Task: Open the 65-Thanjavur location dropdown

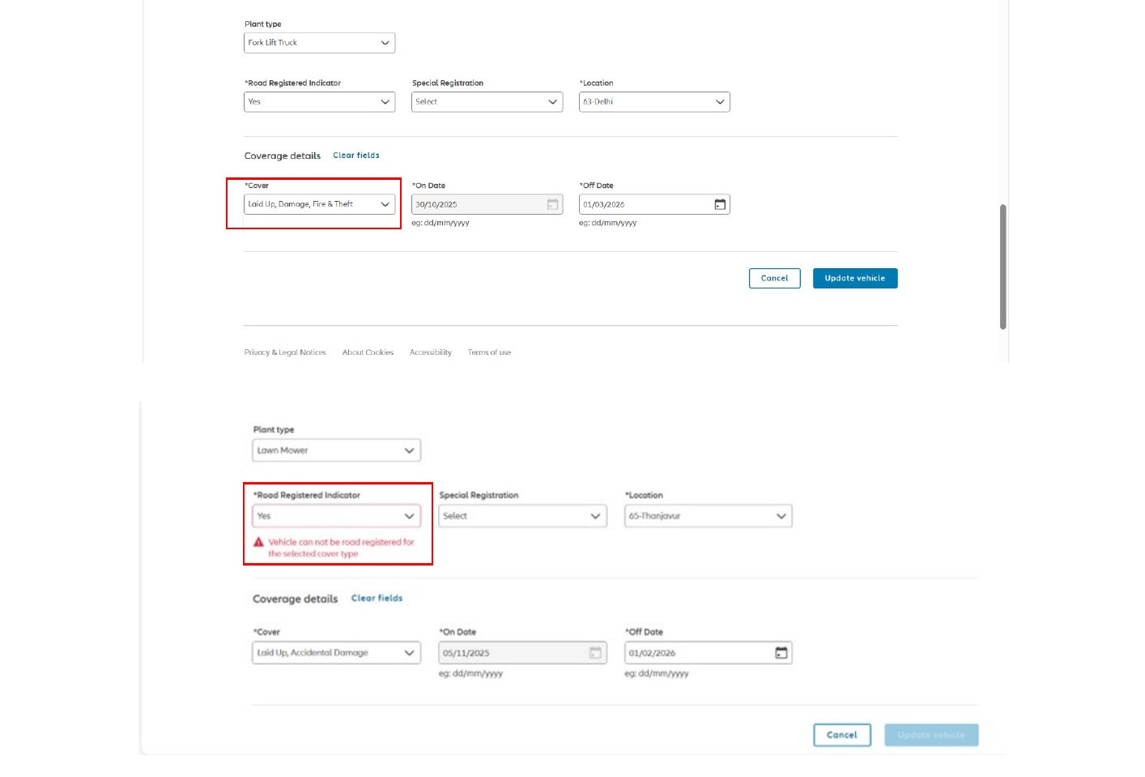Action: (709, 516)
